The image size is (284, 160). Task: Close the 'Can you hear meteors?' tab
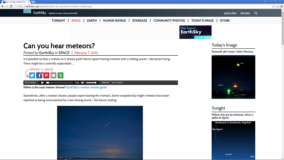coord(28,2)
